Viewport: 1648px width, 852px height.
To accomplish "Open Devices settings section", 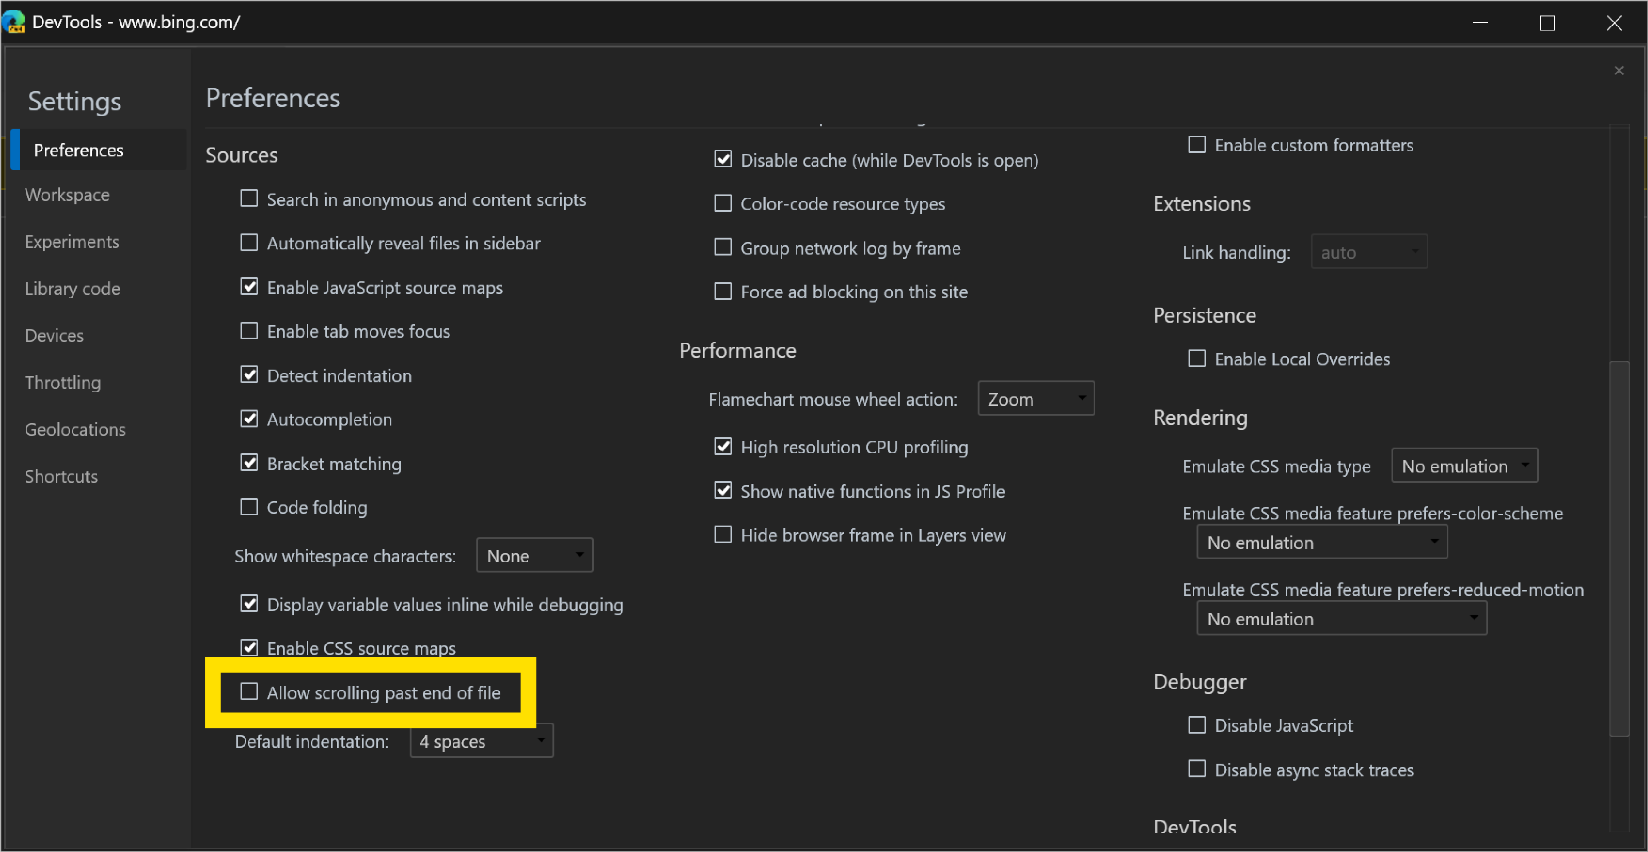I will (x=54, y=336).
